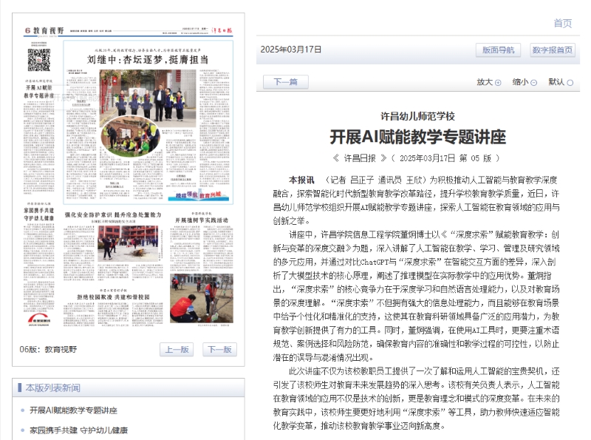Go to next article with 下一篇
Screen dimensions: 591x440
tap(285, 82)
